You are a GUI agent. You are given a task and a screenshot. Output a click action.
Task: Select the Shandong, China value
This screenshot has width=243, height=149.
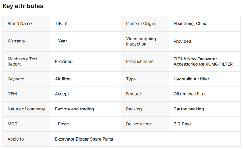190,24
